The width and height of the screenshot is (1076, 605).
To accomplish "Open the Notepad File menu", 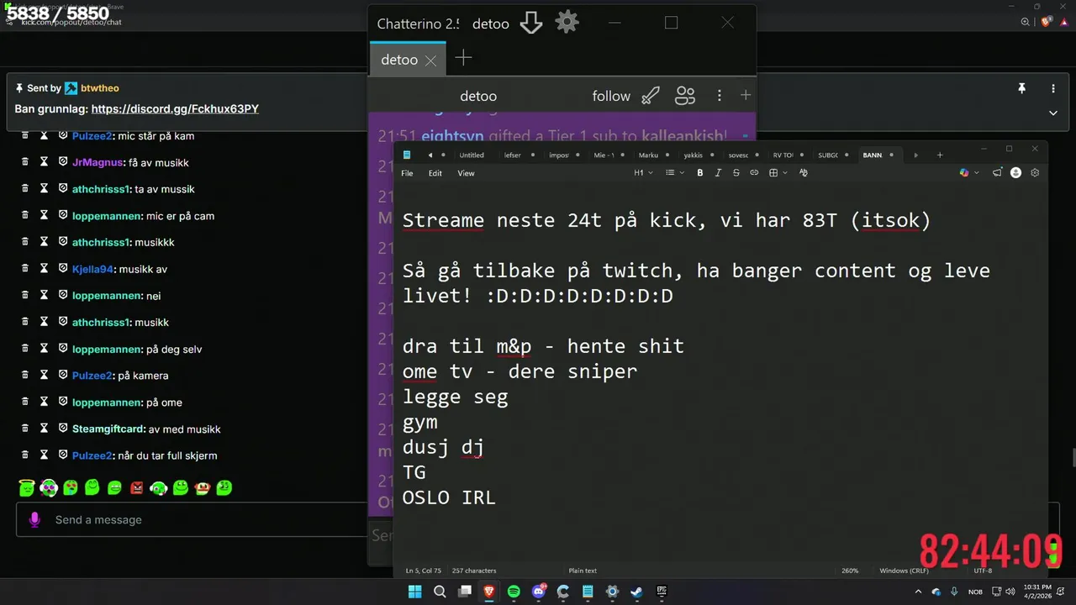I will (407, 173).
